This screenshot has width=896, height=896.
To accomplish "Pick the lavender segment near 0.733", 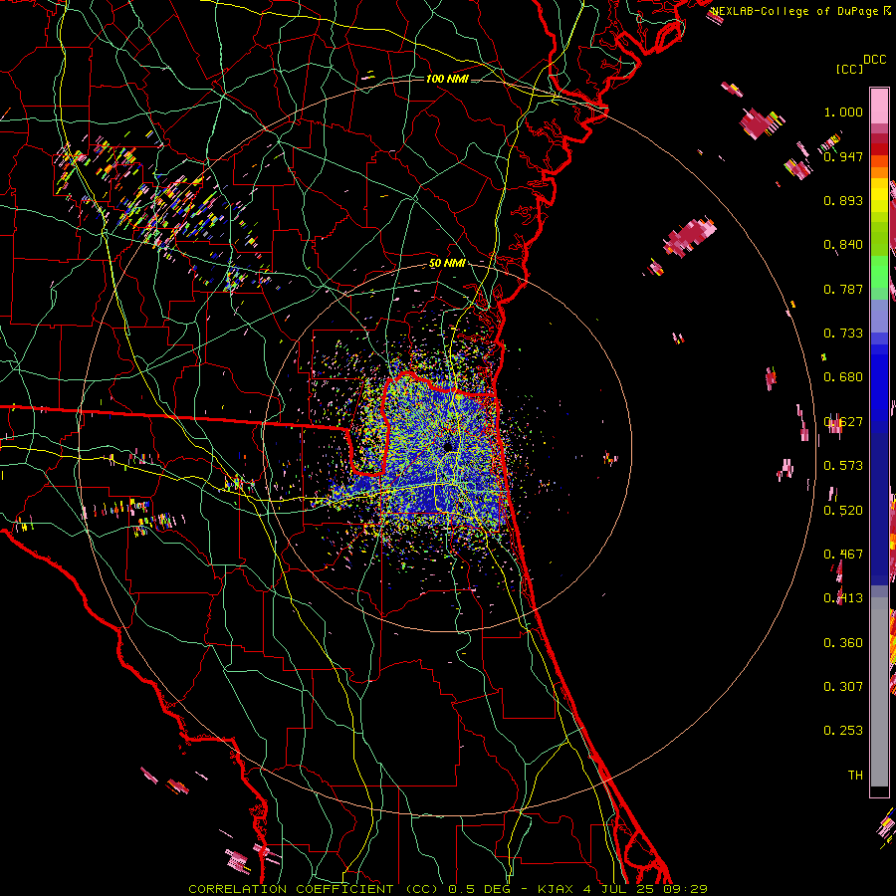I will coord(879,316).
